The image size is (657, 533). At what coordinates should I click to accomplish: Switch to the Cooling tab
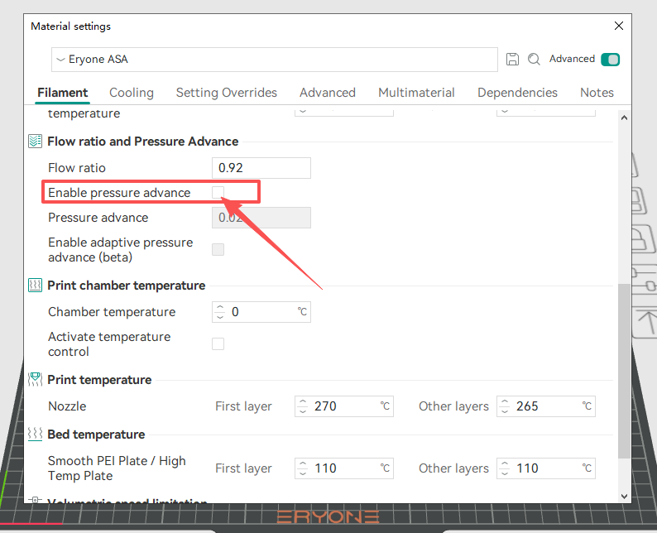coord(132,93)
